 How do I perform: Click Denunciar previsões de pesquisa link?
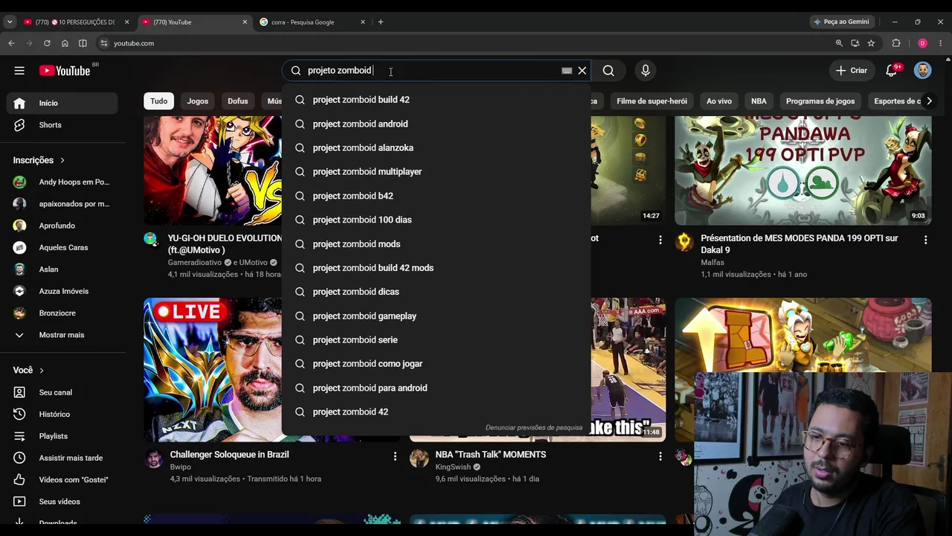534,428
